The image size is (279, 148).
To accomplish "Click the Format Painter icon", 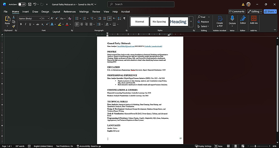I will [x=14, y=26].
